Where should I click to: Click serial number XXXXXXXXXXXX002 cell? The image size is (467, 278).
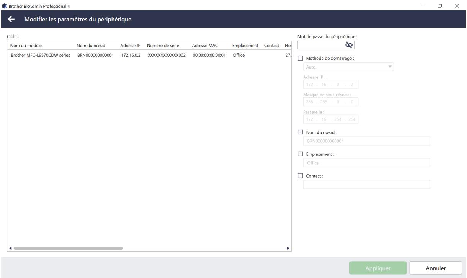click(167, 55)
